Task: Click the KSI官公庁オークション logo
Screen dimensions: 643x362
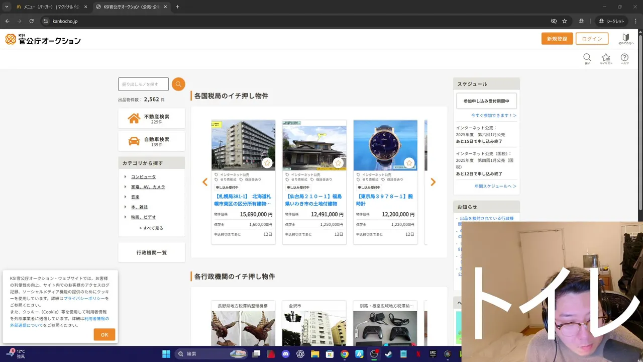Action: (x=43, y=39)
